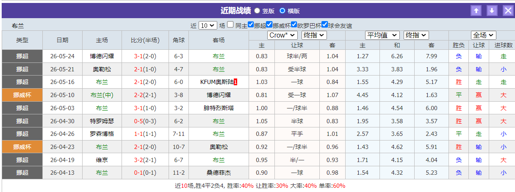515x192 pixels.
Task: Click handicap 球半/两 in 26-05-24 row
Action: [297, 56]
